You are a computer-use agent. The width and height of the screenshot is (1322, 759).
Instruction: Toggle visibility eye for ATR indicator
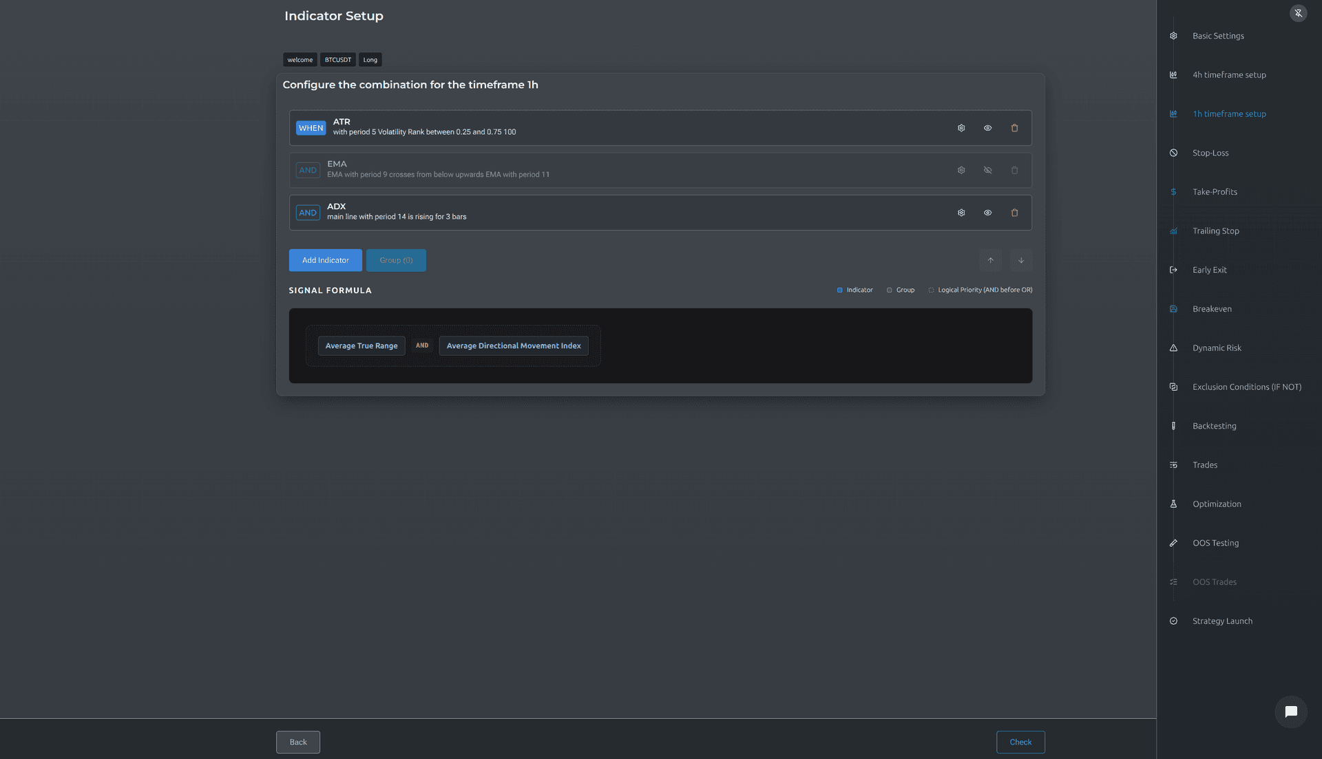coord(987,128)
